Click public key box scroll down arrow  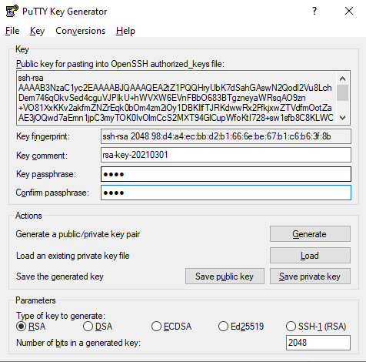pyautogui.click(x=343, y=118)
